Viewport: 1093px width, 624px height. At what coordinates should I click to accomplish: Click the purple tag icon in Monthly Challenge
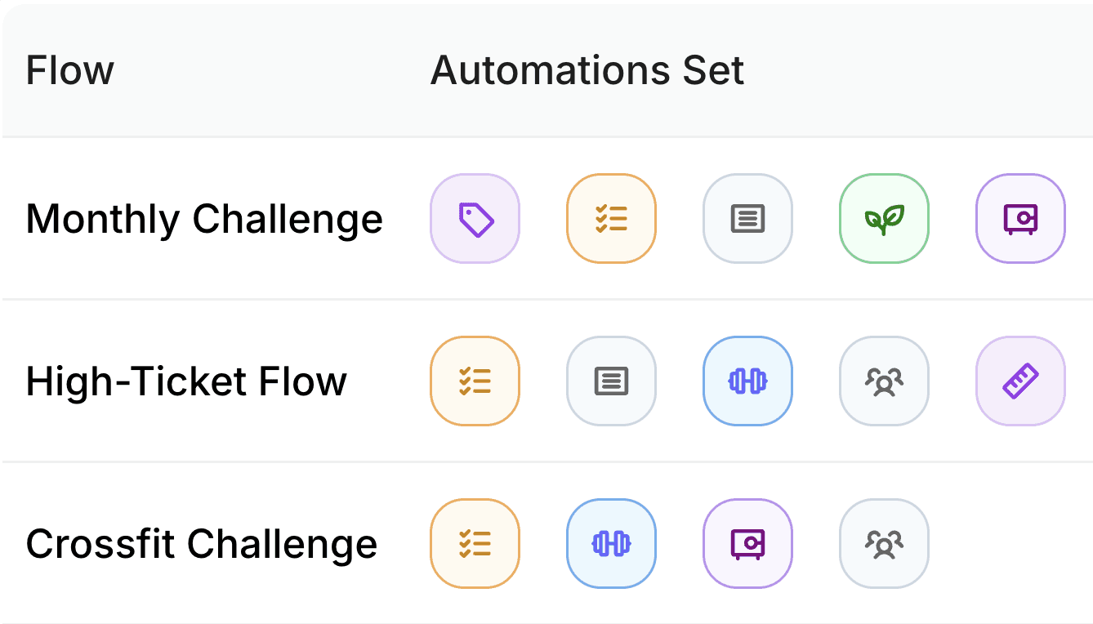tap(475, 218)
